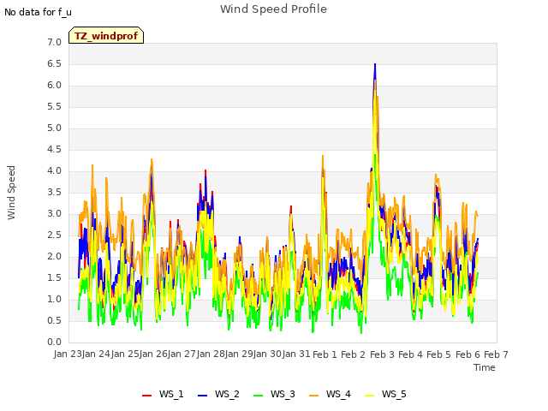This screenshot has width=548, height=411.
Task: Select the WS_3 legend label
Action: pos(283,394)
